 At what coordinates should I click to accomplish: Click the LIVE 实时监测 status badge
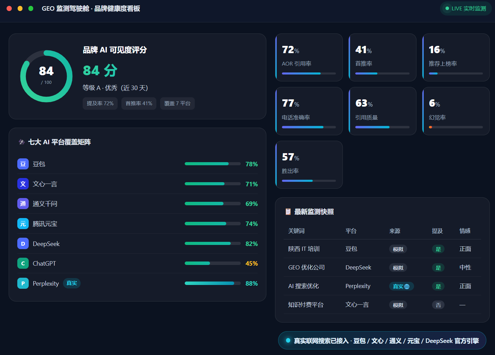point(466,8)
